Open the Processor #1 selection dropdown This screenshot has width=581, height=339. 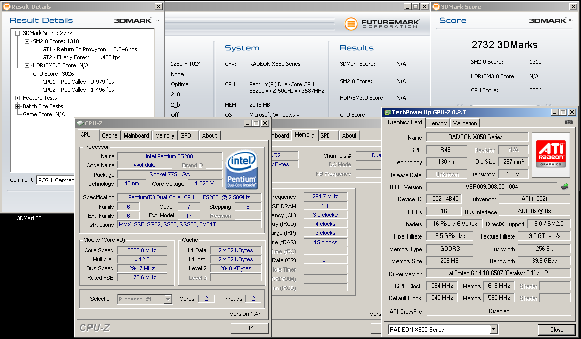point(168,299)
